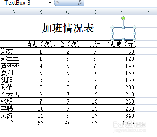Select 刘涛's duty count cell 12

[40, 115]
